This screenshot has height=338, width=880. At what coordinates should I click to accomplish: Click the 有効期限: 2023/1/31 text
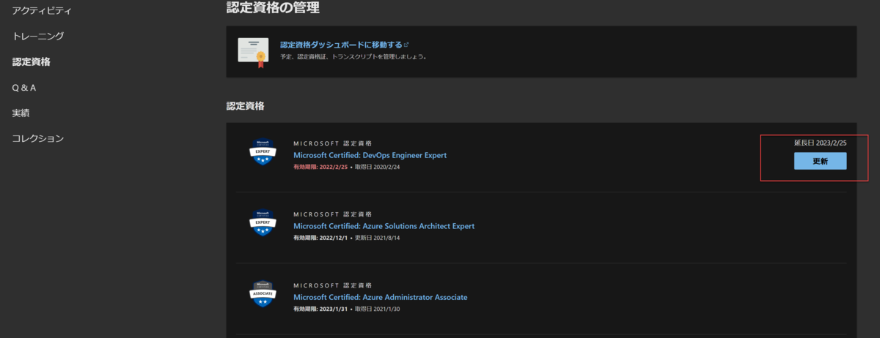point(320,309)
